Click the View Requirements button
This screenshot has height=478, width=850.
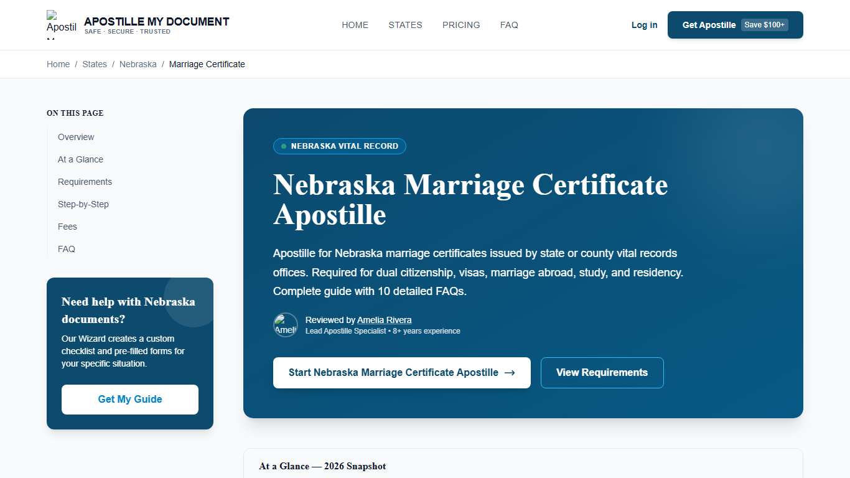tap(602, 372)
